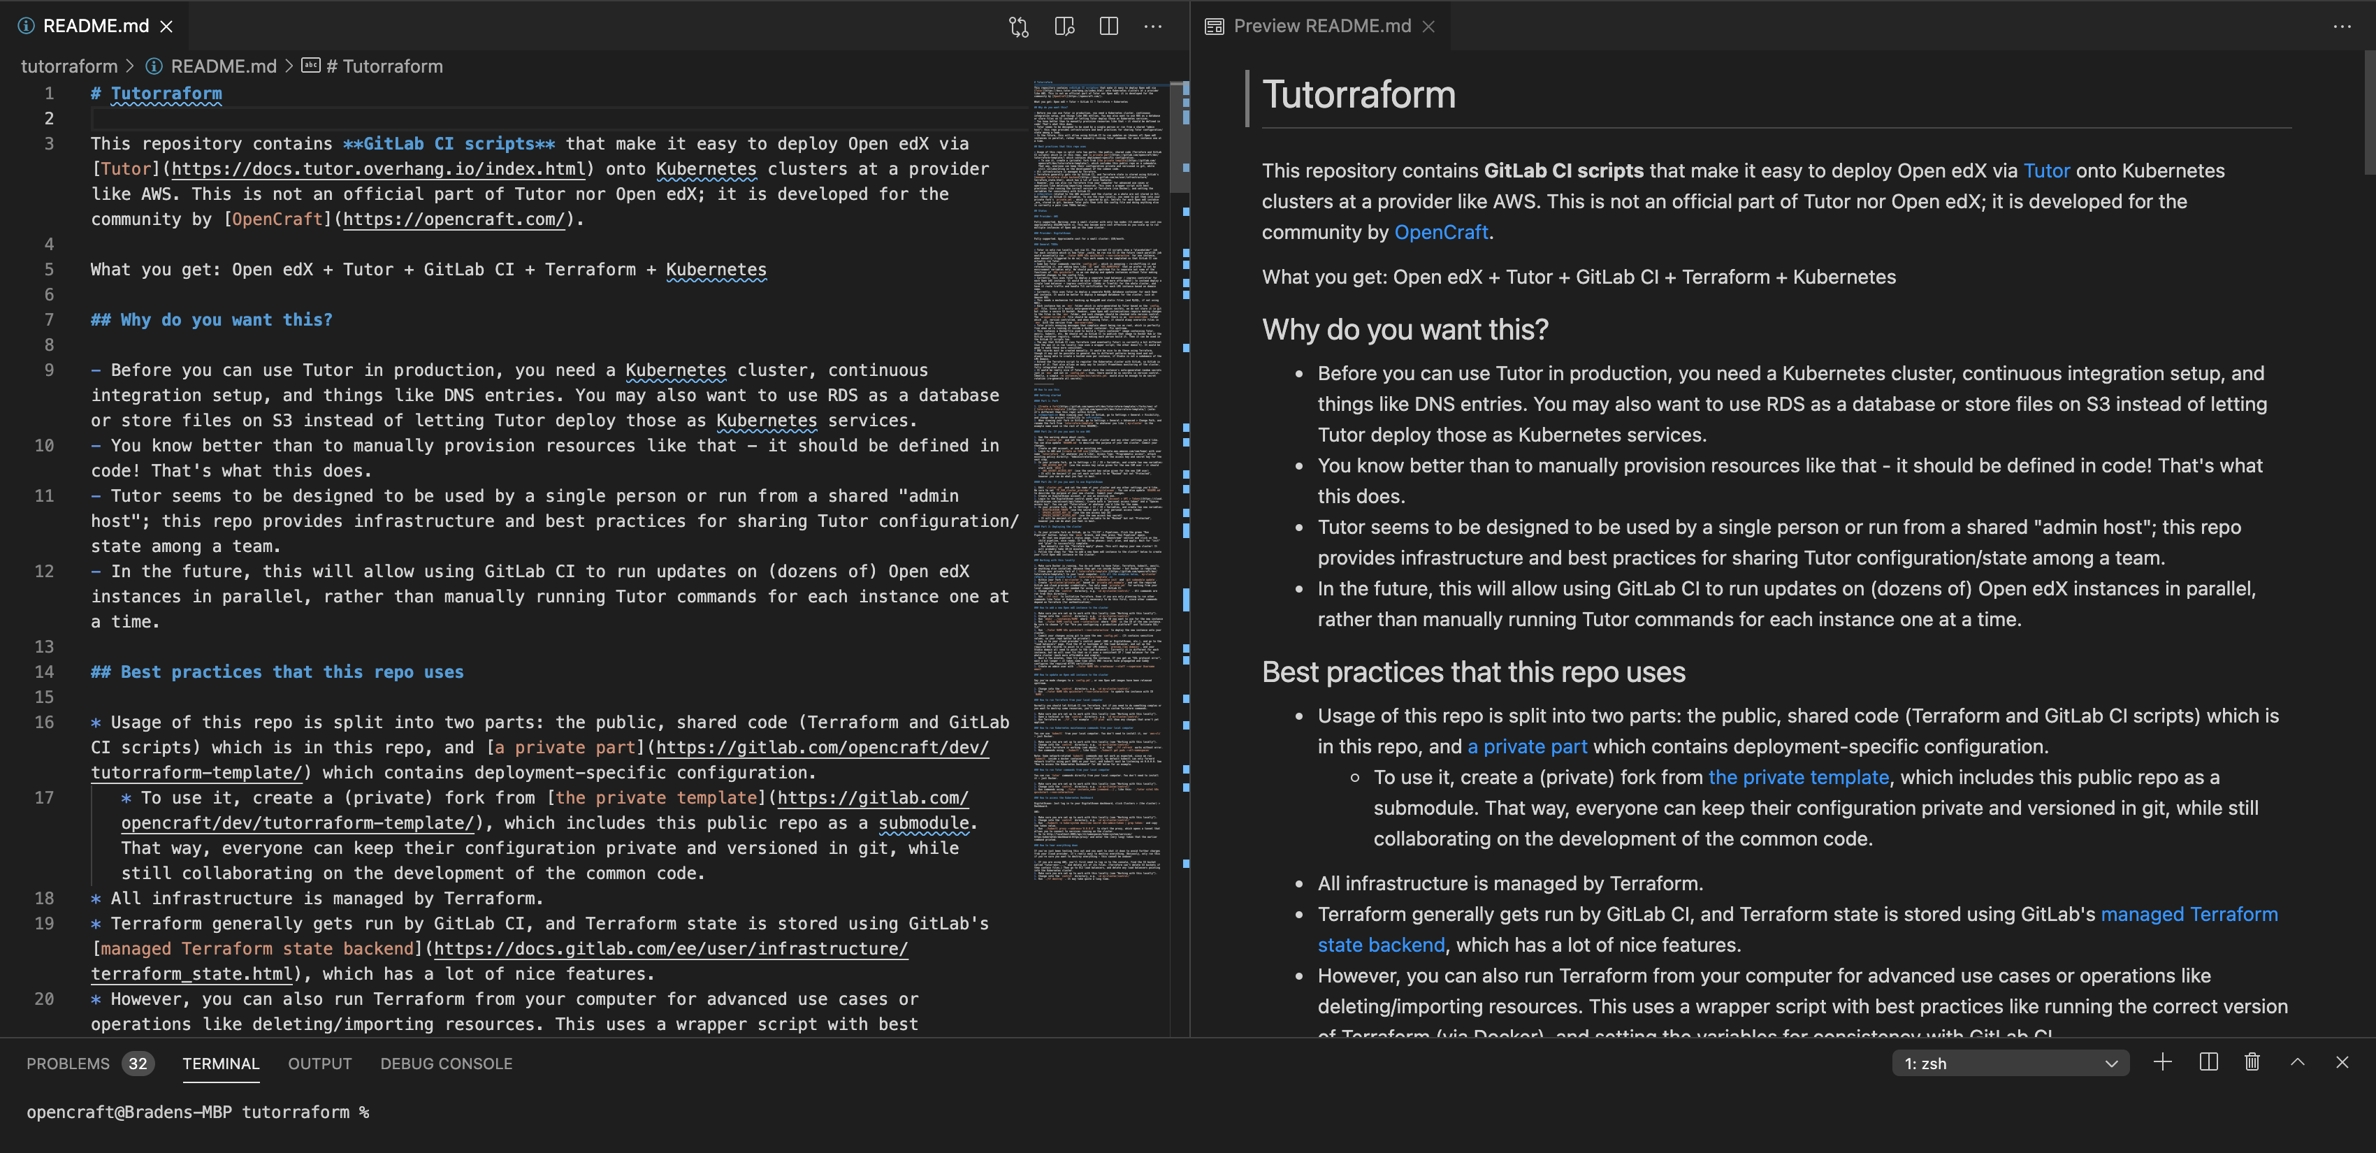Screen dimensions: 2376x1153
Task: Click the minimap in the editor
Action: pyautogui.click(x=1098, y=479)
